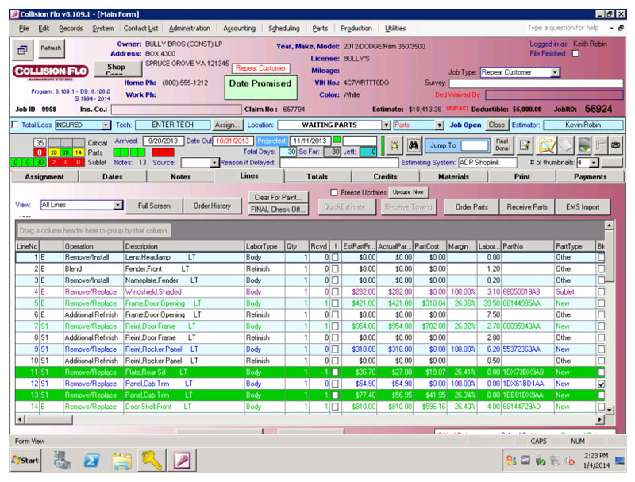This screenshot has height=482, width=635.
Task: Enable Freeze Updates checkbox
Action: pos(334,192)
